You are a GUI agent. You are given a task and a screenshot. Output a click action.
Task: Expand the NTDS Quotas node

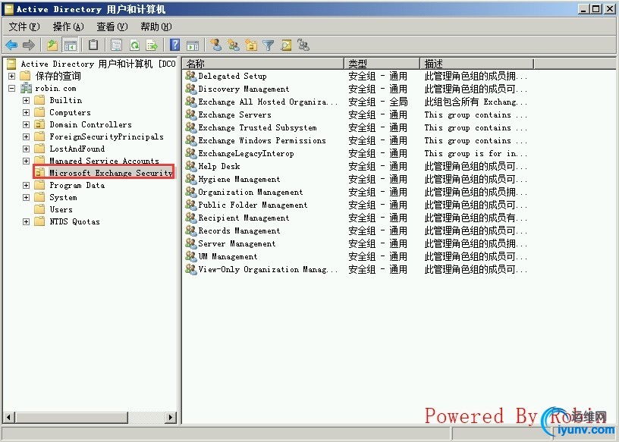coord(26,222)
